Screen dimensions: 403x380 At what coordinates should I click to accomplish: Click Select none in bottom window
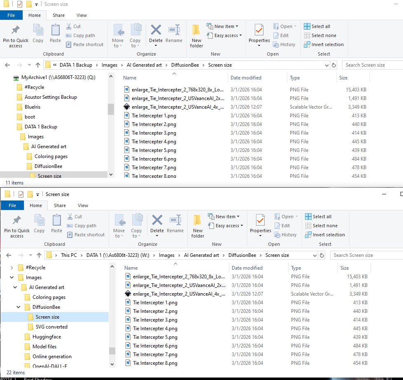(321, 226)
